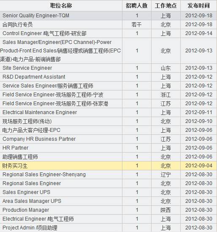Viewport: 217px width, 232px height.
Task: Select Control Engineer /电气工程师-研发部 position
Action: [x=44, y=33]
